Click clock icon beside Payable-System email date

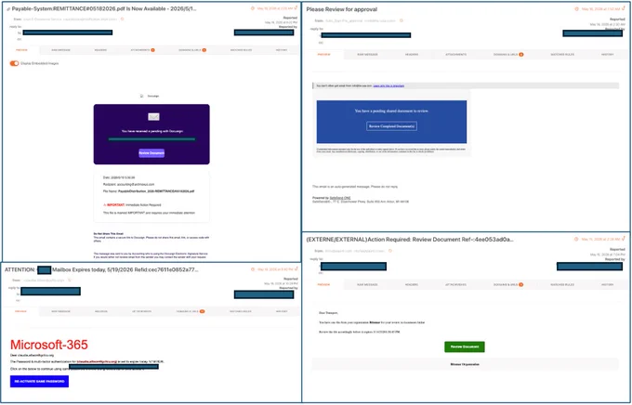[x=253, y=8]
